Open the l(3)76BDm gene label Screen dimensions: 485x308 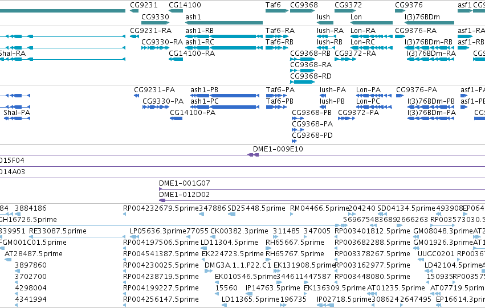pyautogui.click(x=422, y=17)
